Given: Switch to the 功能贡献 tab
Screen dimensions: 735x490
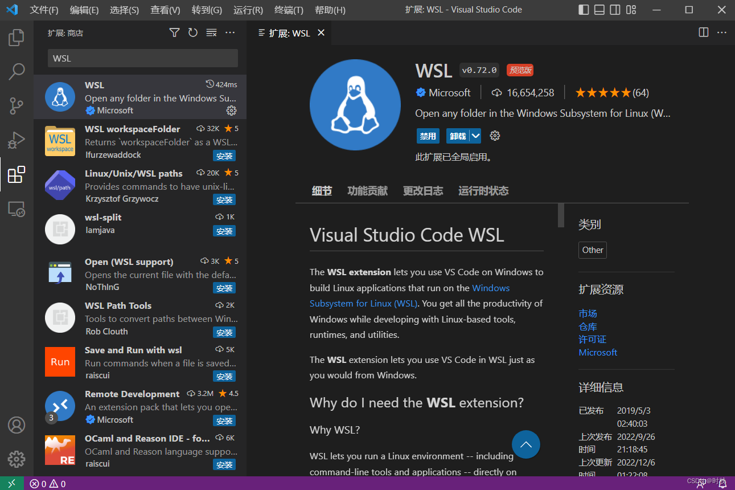Looking at the screenshot, I should [x=367, y=191].
